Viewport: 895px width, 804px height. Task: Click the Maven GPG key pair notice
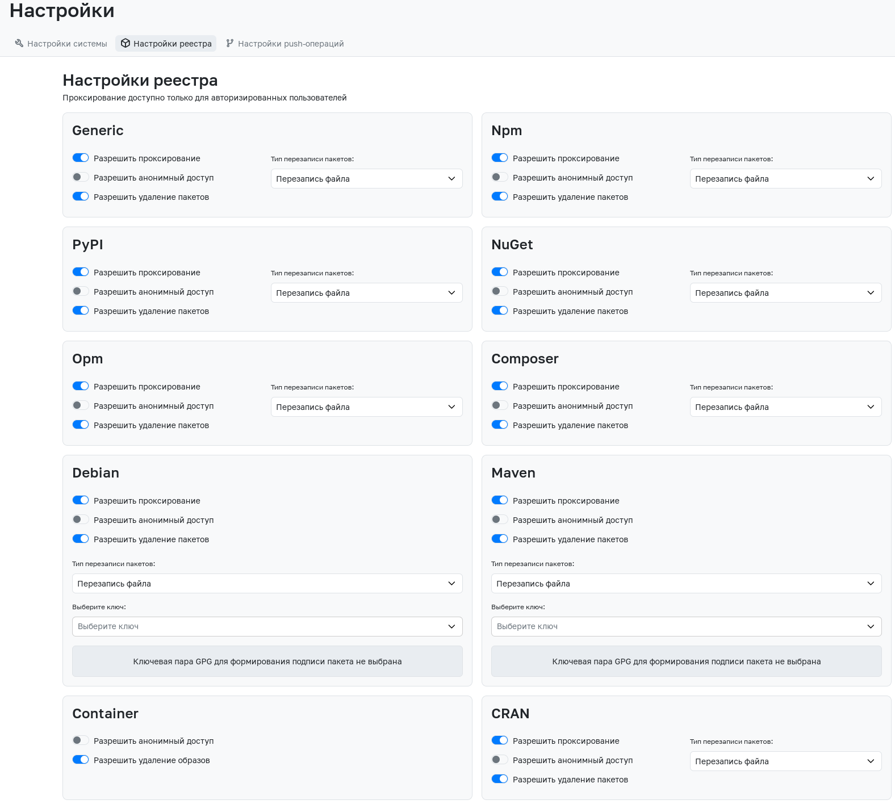(x=687, y=661)
